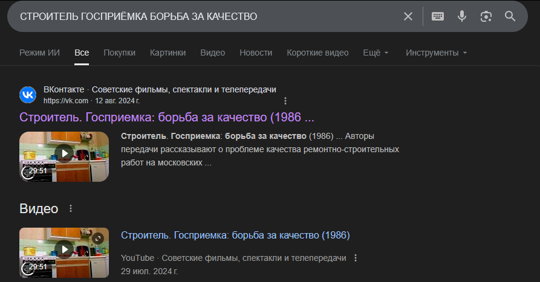
Task: Search by image using the camera lens icon
Action: coord(486,16)
